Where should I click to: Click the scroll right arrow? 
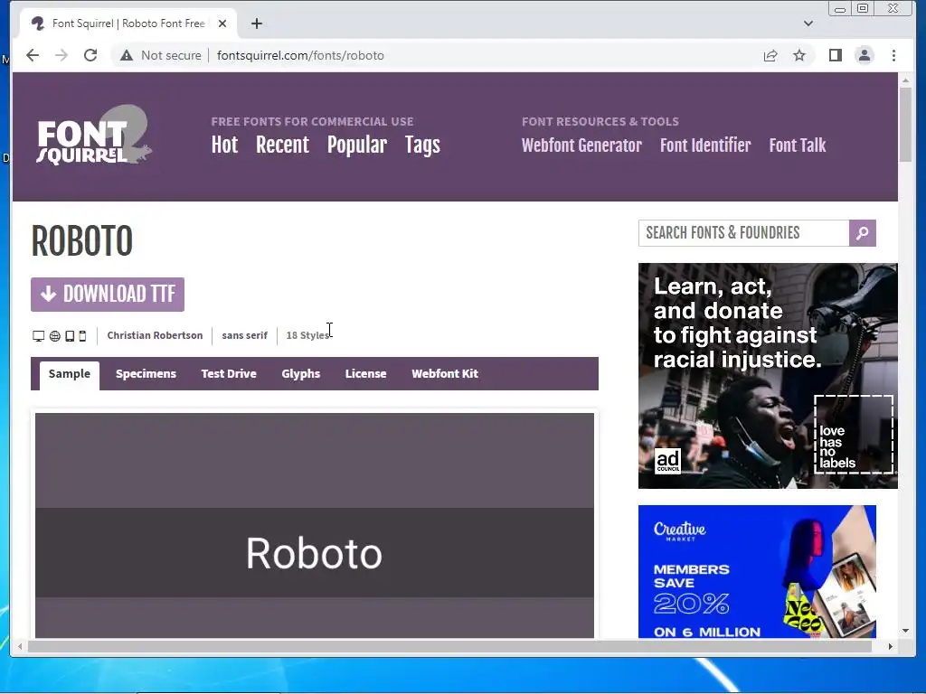tap(891, 646)
